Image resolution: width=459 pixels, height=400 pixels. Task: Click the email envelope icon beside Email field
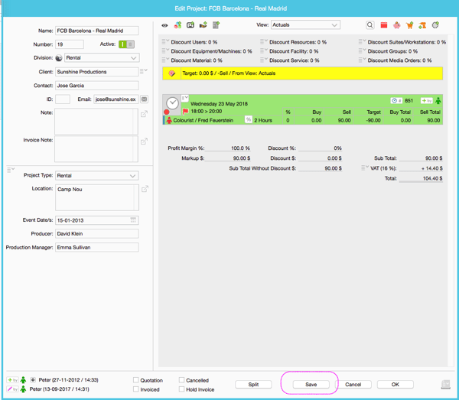[x=144, y=99]
